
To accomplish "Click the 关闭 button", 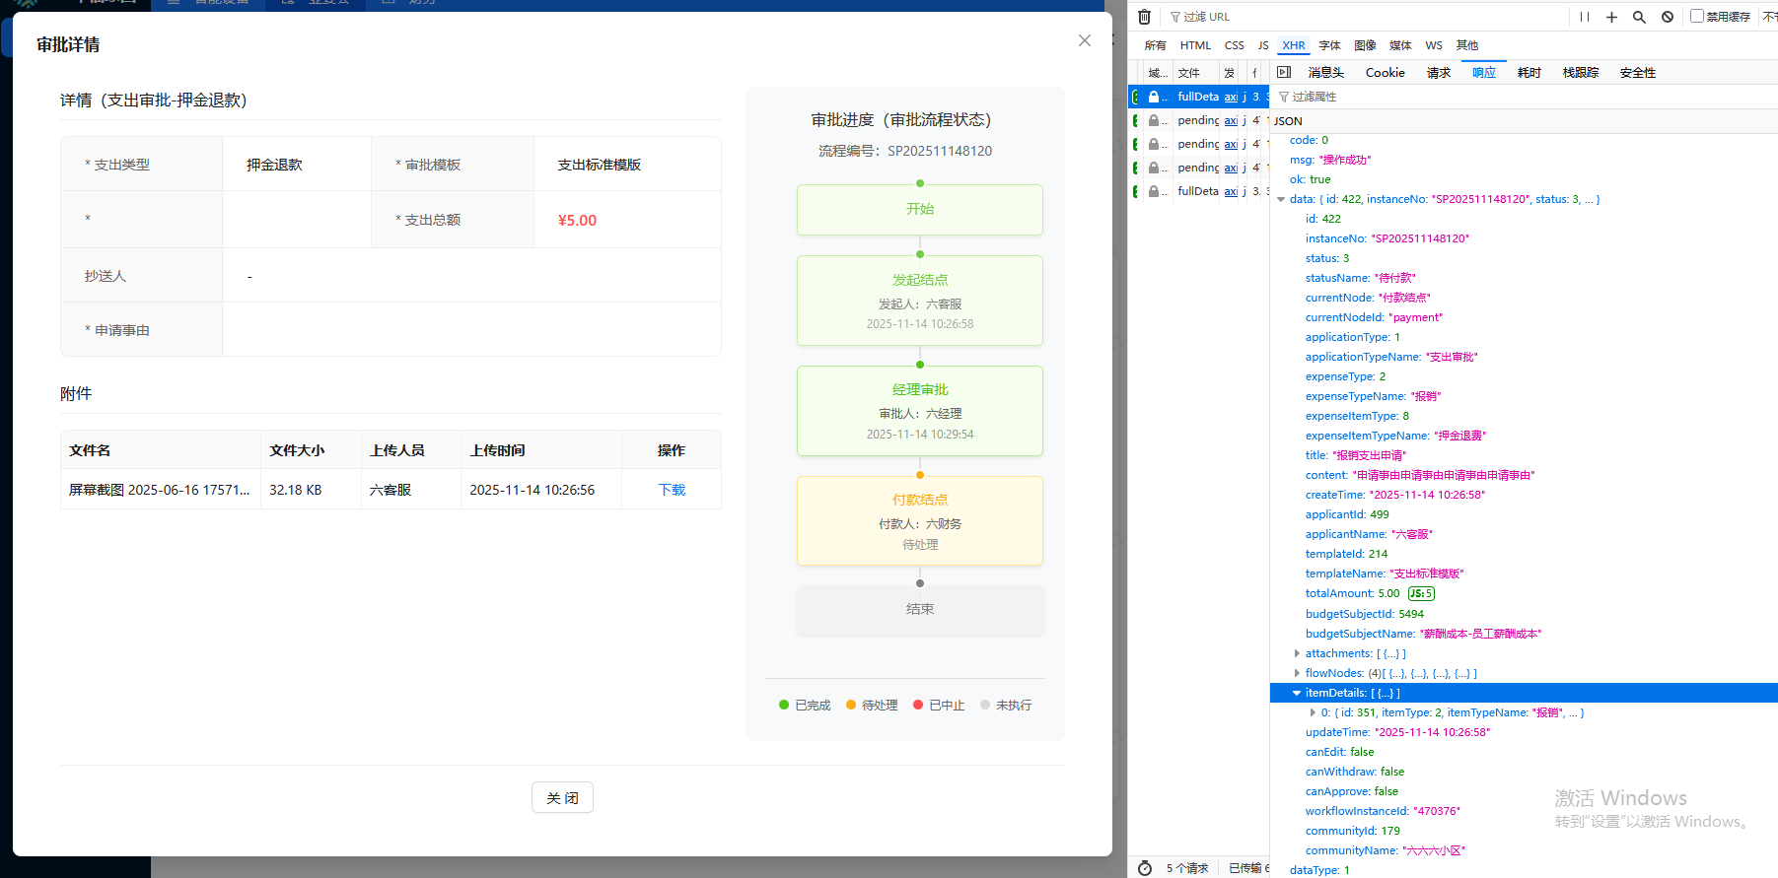I will pos(562,797).
